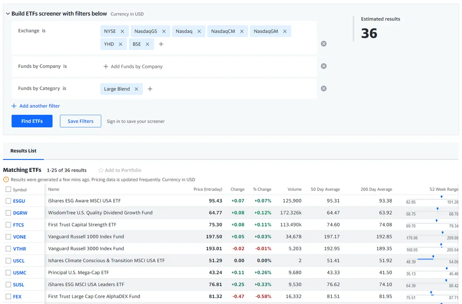Viewport: 462px width, 304px height.
Task: Click the Save Filters button
Action: click(80, 121)
